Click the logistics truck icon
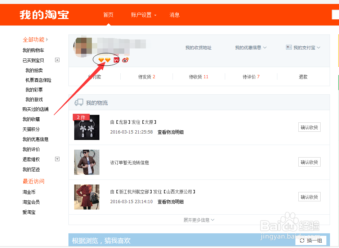 coord(79,103)
